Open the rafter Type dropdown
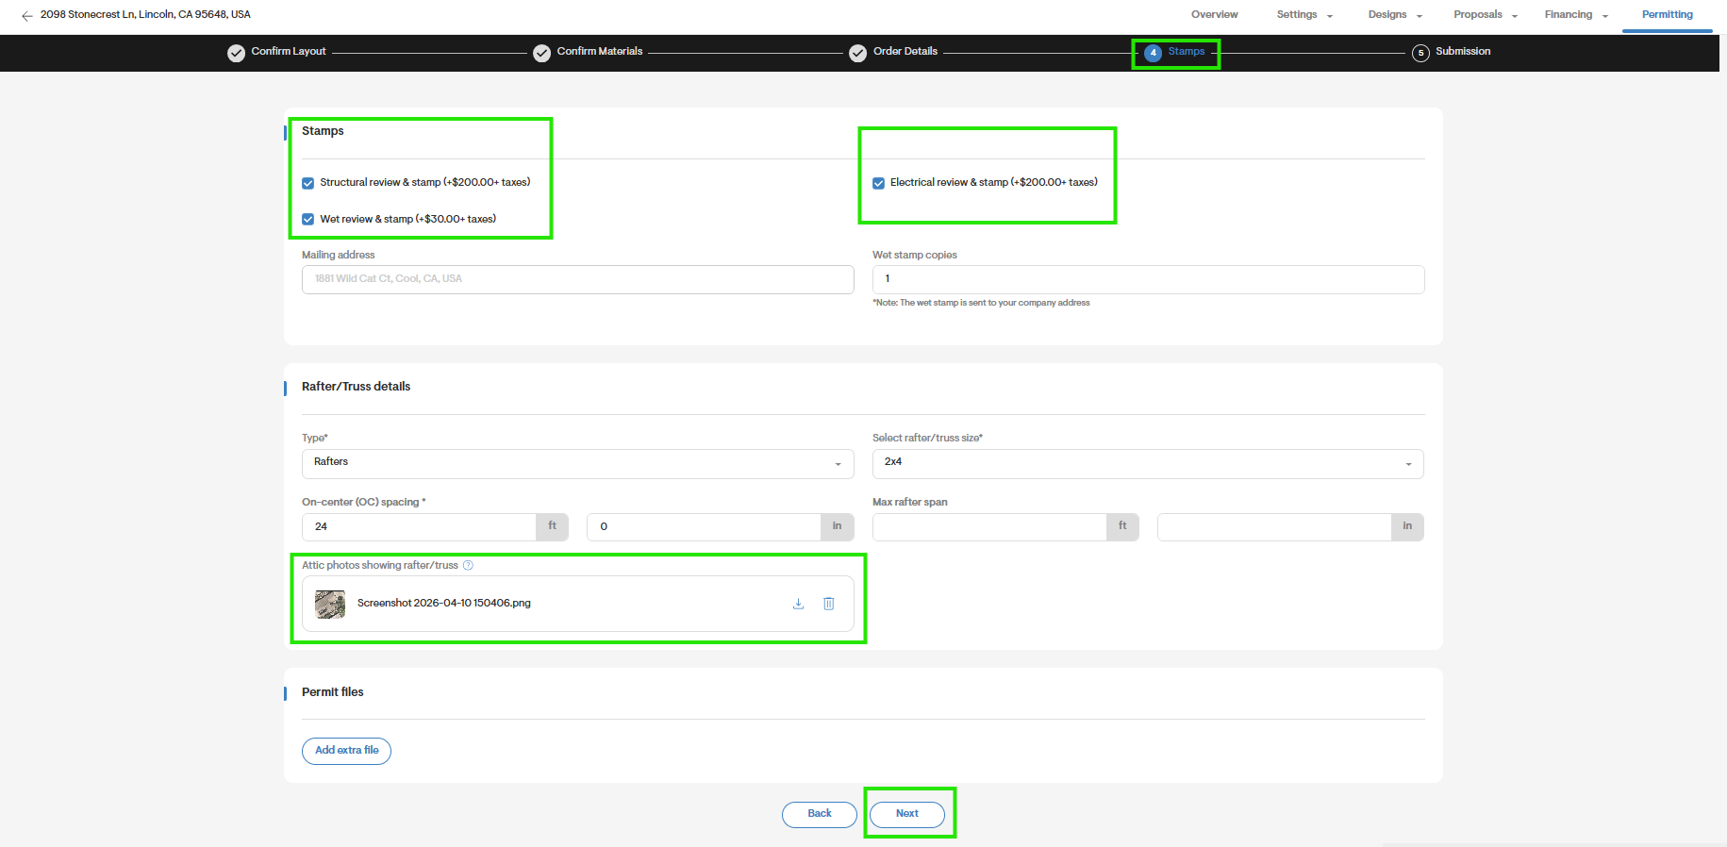Screen dimensions: 1727x847 pos(577,463)
